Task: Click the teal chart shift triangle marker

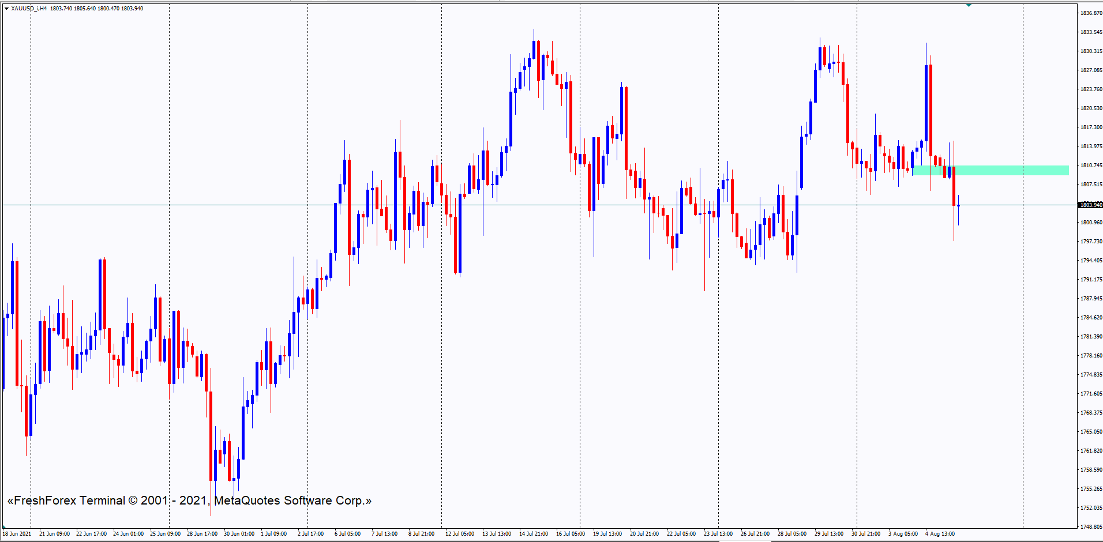Action: pyautogui.click(x=969, y=5)
